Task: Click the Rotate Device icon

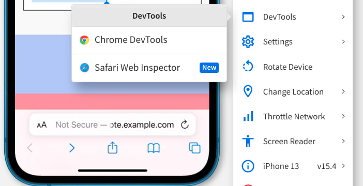Action: click(248, 67)
